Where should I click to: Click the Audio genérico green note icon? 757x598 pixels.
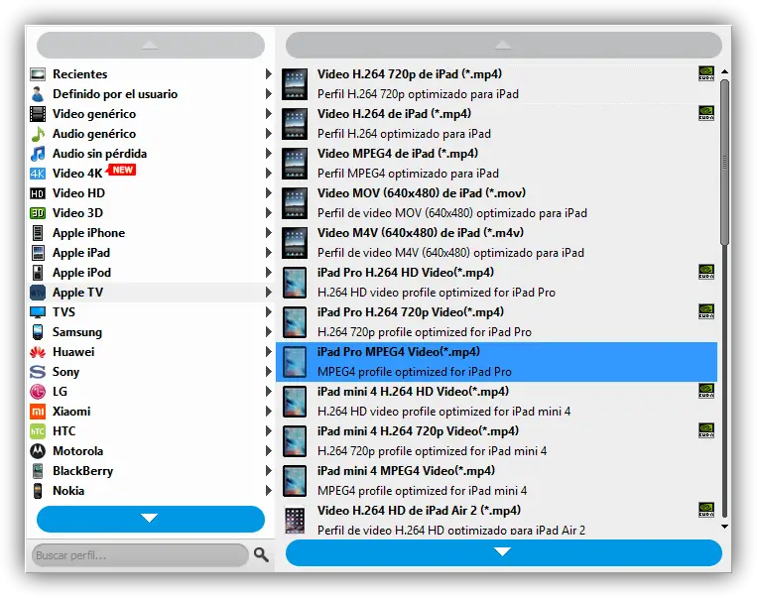pyautogui.click(x=38, y=134)
